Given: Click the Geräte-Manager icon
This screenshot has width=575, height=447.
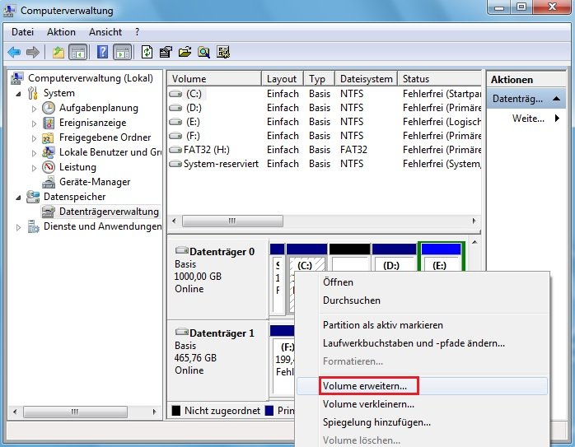Looking at the screenshot, I should [49, 182].
